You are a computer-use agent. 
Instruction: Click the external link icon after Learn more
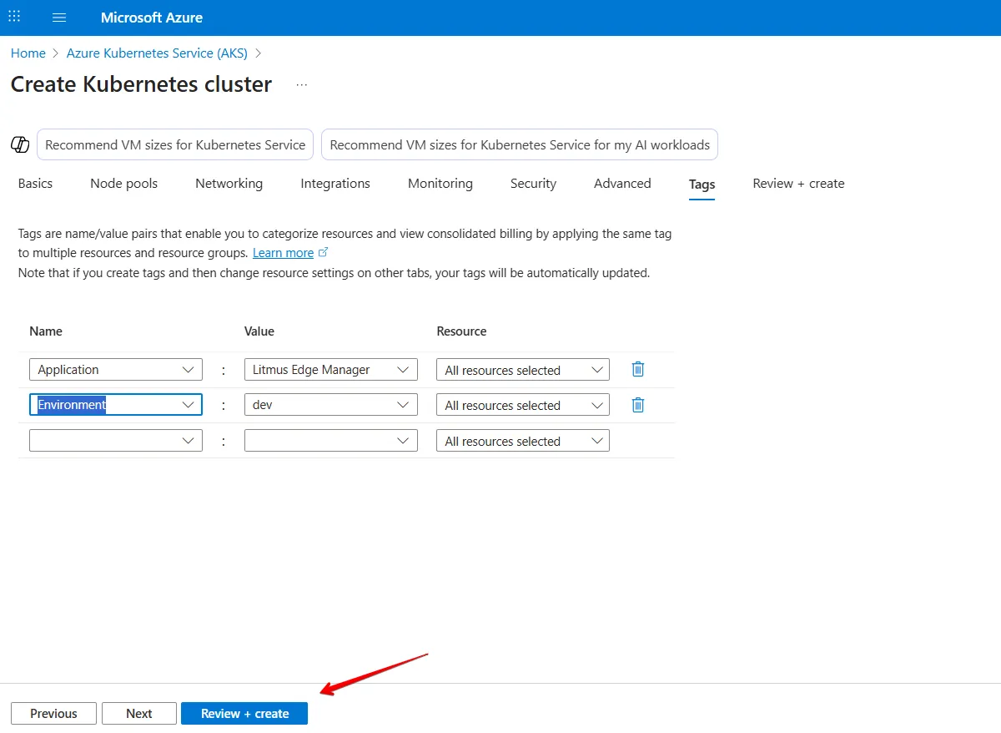[x=324, y=252]
